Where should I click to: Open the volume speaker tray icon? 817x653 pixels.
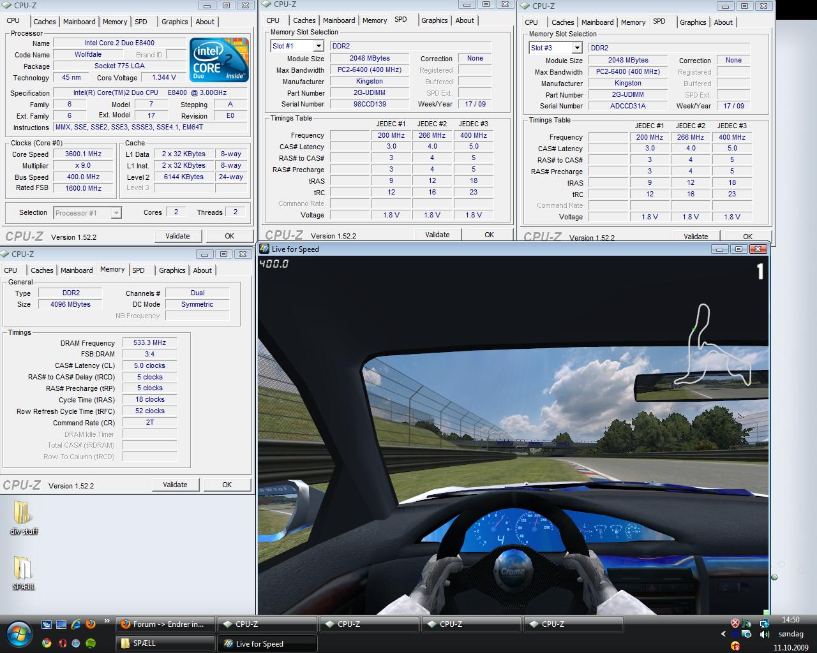pos(764,635)
